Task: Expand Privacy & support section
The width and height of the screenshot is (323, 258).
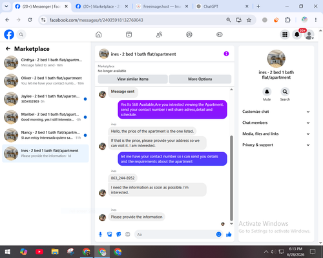Action: [x=276, y=145]
